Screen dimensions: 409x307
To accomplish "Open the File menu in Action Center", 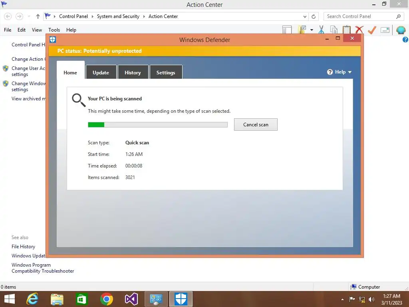I will (8, 30).
